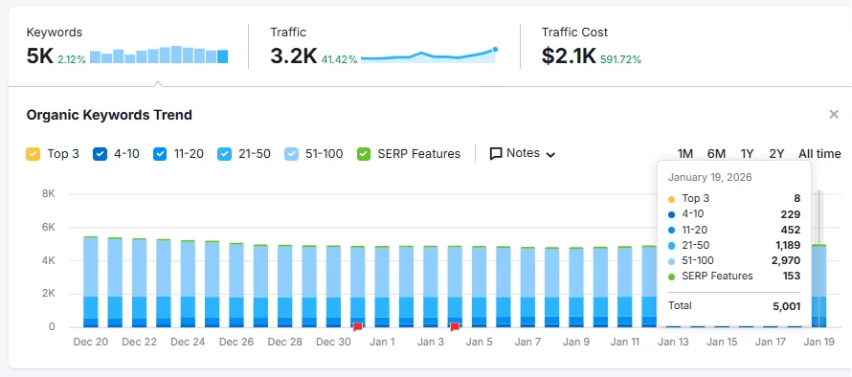Click the red note flag near Dec 31

point(357,326)
